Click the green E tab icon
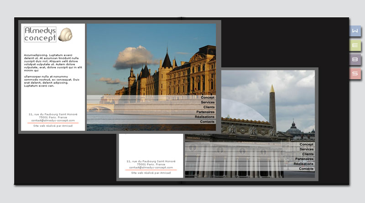 (x=355, y=45)
